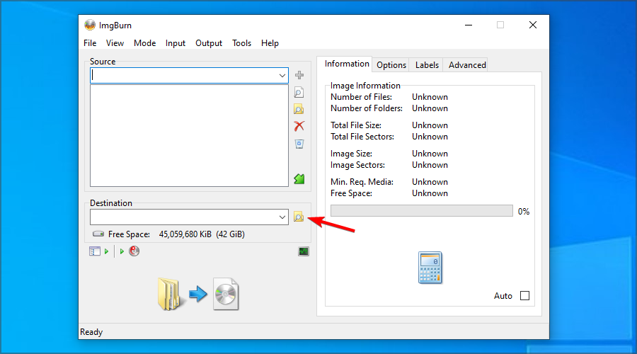
Task: Switch to the Options tab
Action: tap(391, 64)
